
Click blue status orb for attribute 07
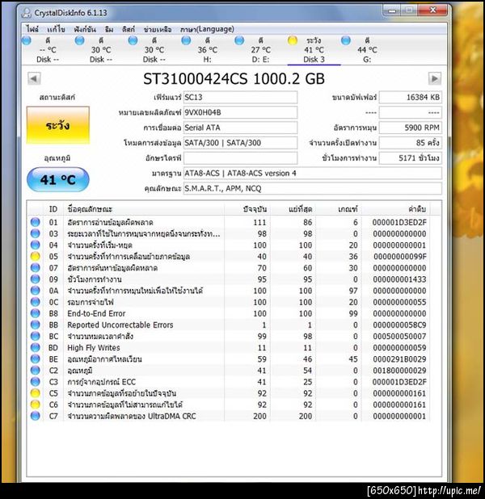pyautogui.click(x=36, y=267)
